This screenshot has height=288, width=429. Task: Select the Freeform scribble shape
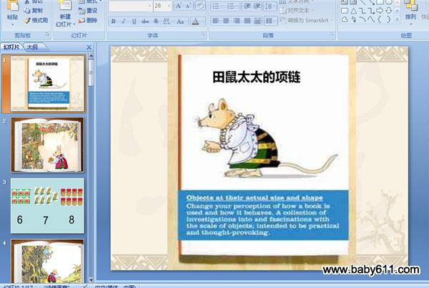pyautogui.click(x=354, y=20)
